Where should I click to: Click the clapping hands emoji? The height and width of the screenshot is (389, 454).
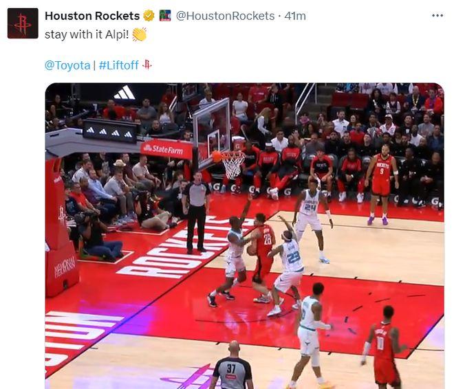139,34
